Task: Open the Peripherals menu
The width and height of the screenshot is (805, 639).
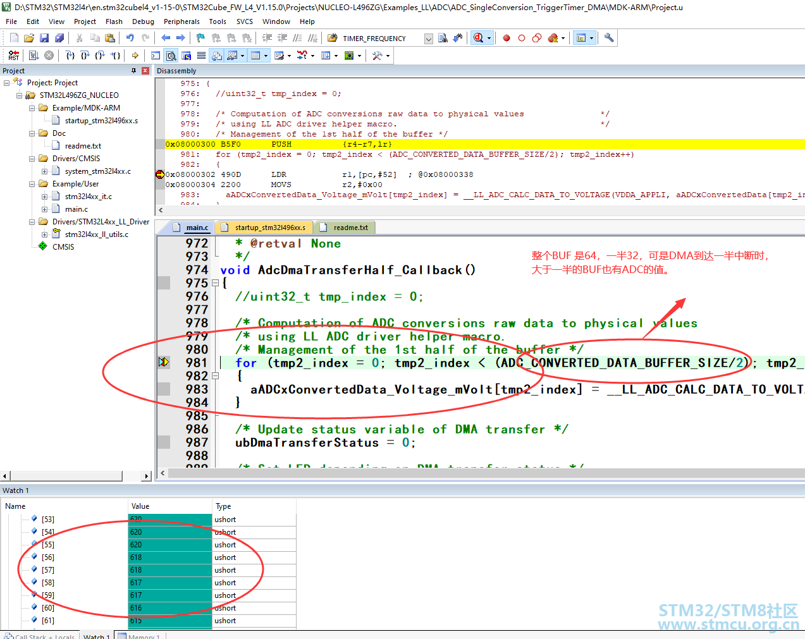Action: point(181,21)
